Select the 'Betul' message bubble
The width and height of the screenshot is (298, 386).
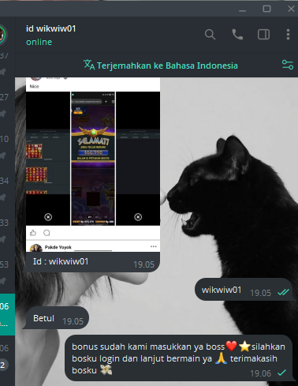[x=56, y=318]
